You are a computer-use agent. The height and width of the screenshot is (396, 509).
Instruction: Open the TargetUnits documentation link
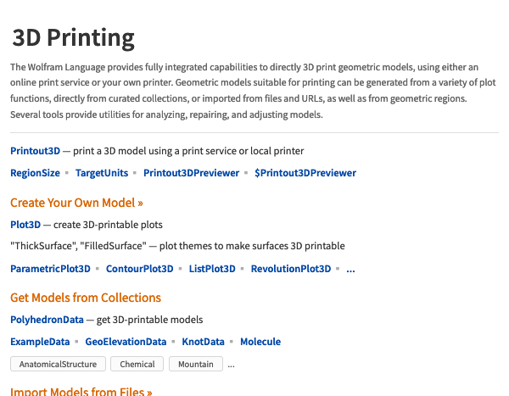pyautogui.click(x=102, y=173)
